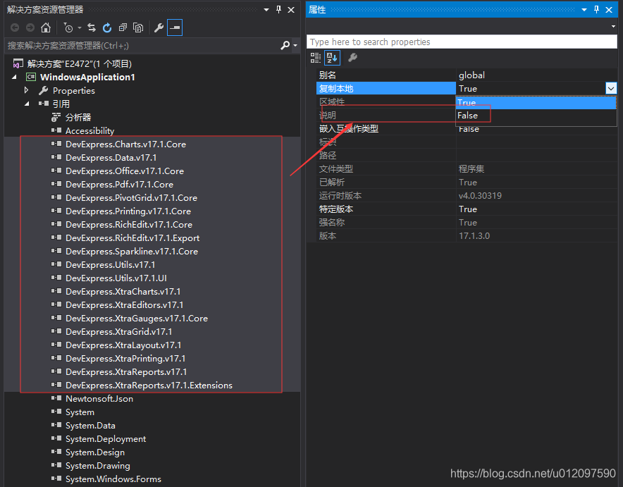Open the Copy Local value dropdown arrow
The image size is (623, 487).
coord(611,88)
